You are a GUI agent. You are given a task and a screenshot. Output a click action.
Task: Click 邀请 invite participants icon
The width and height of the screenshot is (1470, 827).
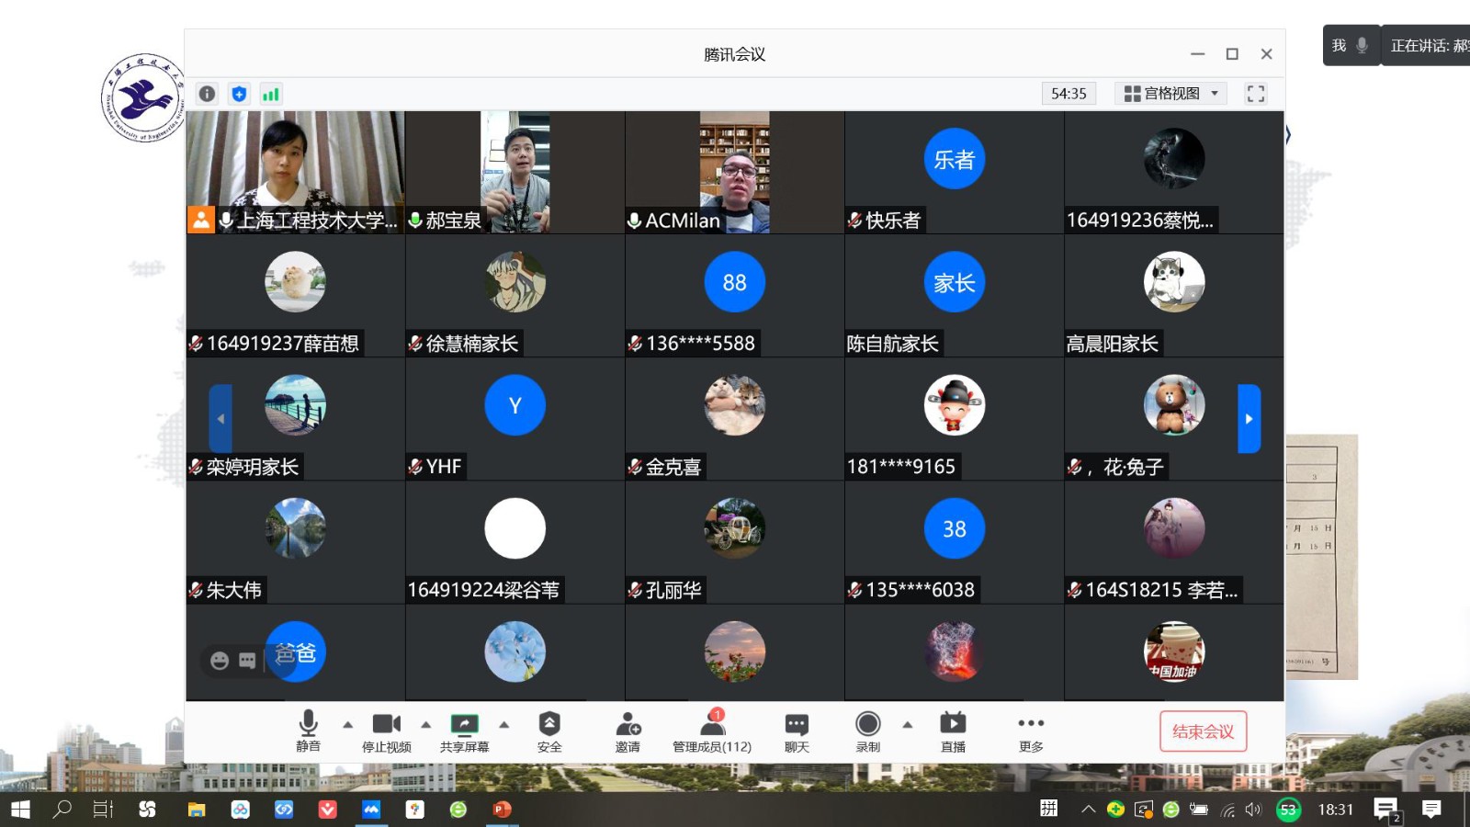pos(628,731)
